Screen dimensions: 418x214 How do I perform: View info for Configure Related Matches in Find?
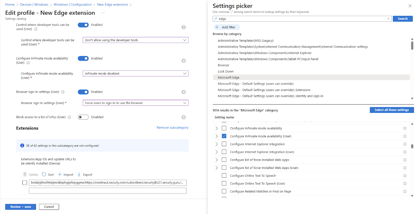[x=405, y=192]
